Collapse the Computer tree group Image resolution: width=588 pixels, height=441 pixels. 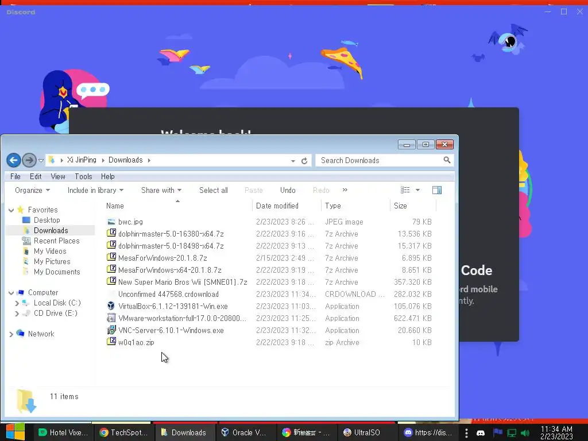click(11, 293)
